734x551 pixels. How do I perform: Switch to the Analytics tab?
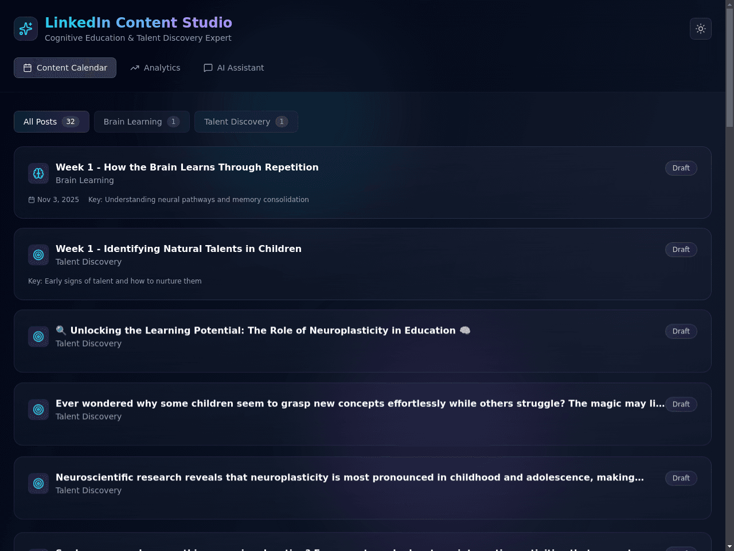[x=155, y=68]
